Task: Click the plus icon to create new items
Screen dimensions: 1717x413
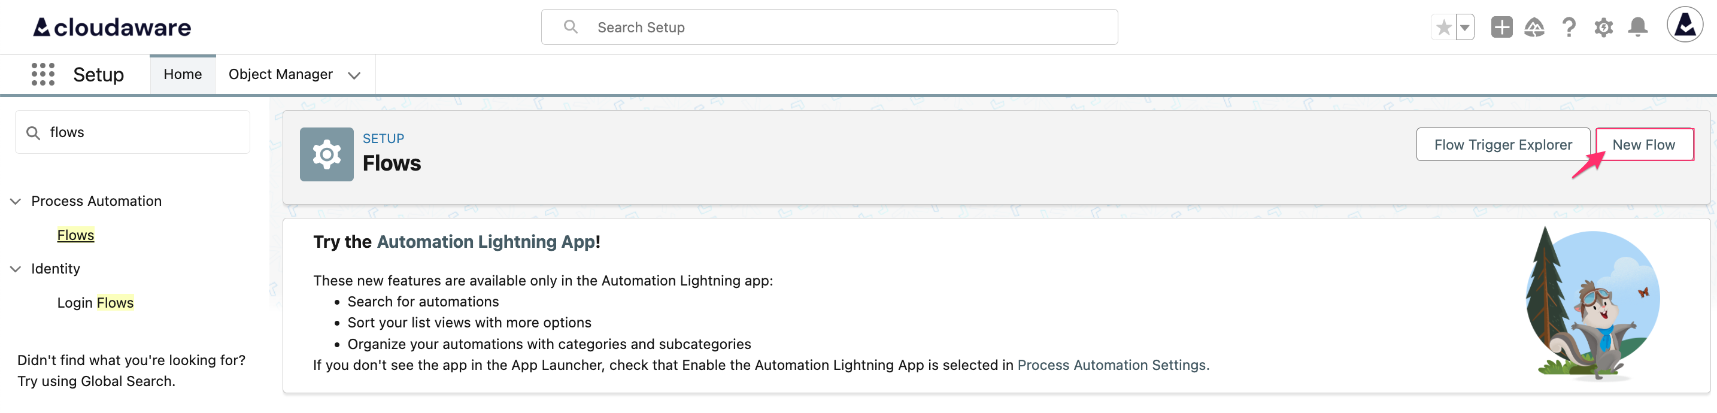Action: point(1501,27)
